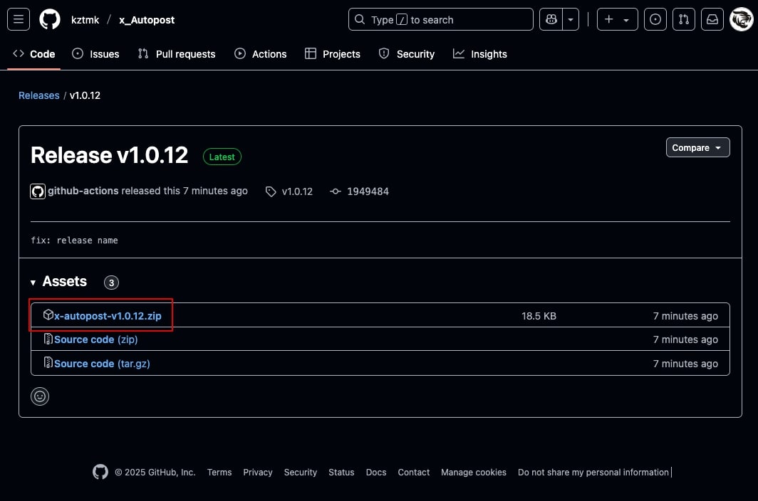Open the Compare dropdown
This screenshot has width=758, height=501.
[x=697, y=147]
